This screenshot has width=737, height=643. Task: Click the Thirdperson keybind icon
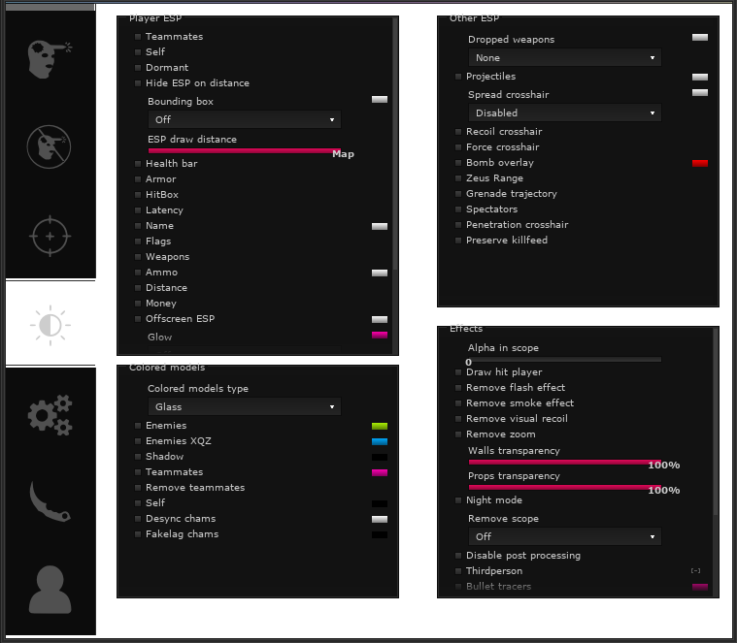click(695, 571)
